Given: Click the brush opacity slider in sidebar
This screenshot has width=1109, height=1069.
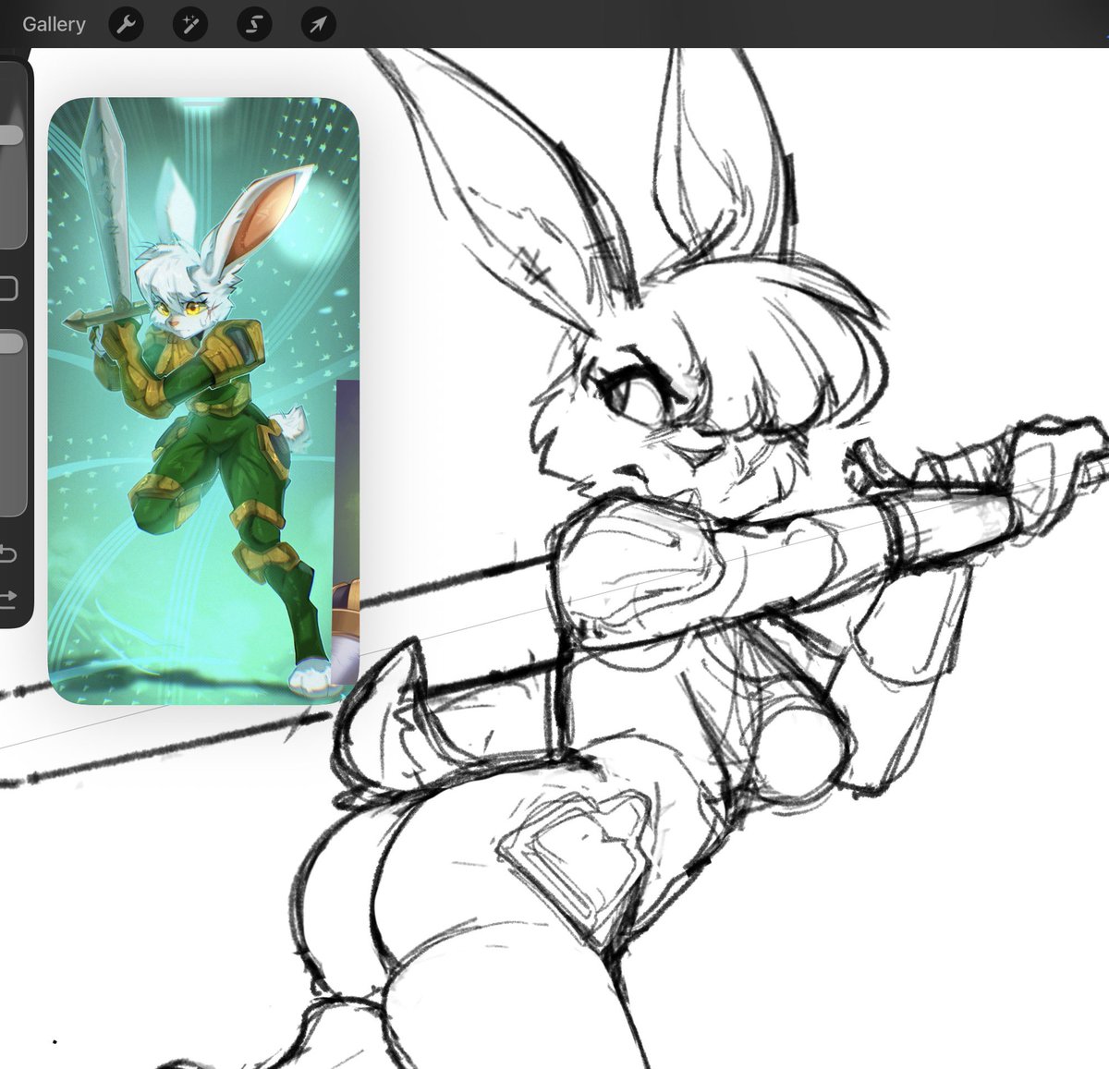Looking at the screenshot, I should pos(11,423).
